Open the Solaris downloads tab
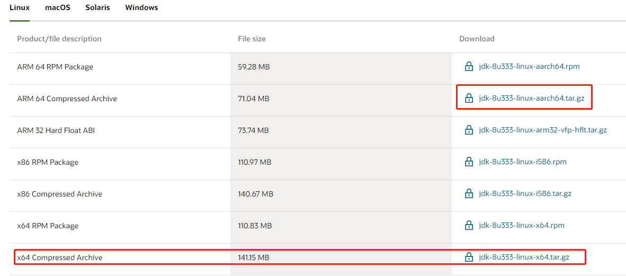The width and height of the screenshot is (626, 276). pyautogui.click(x=97, y=8)
